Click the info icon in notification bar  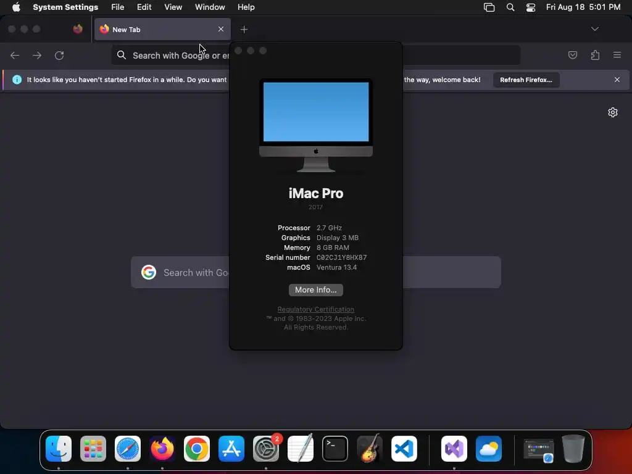click(x=17, y=80)
